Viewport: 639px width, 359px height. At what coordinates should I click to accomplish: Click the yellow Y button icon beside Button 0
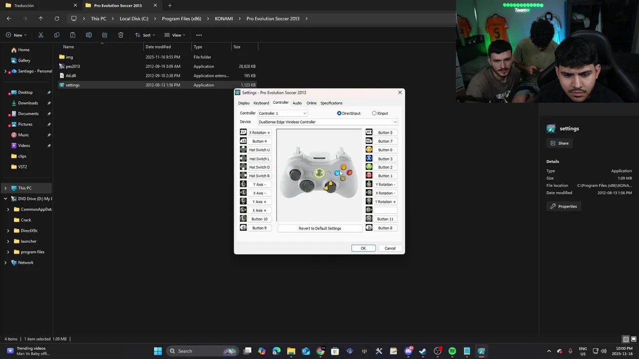pyautogui.click(x=369, y=150)
